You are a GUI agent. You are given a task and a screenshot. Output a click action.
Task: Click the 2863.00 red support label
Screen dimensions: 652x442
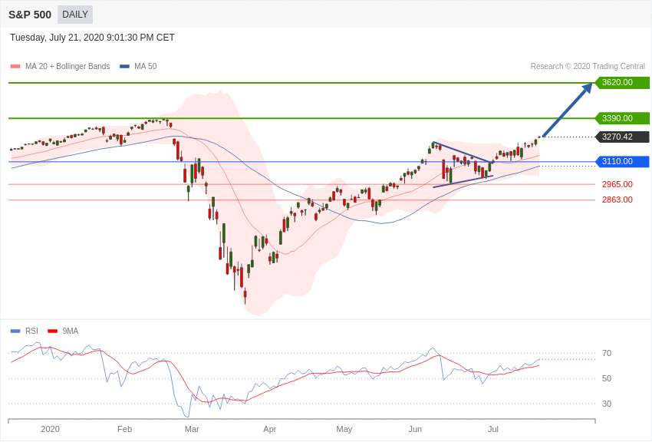click(617, 200)
